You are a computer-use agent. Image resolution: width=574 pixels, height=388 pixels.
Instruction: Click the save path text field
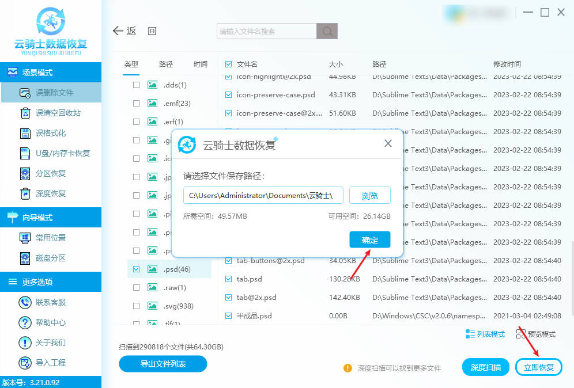(263, 195)
